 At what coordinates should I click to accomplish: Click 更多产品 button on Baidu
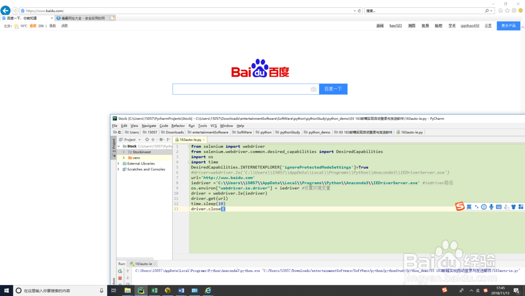coord(508,25)
